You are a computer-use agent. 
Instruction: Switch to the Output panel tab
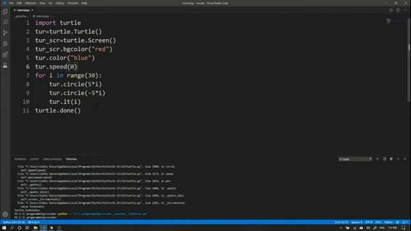34,159
